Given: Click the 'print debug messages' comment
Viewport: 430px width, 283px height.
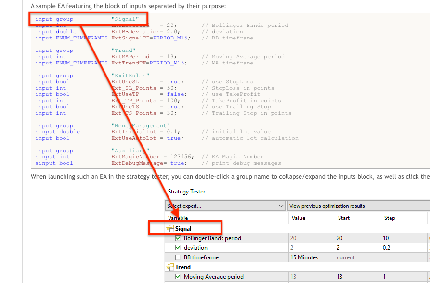Looking at the screenshot, I should [241, 163].
